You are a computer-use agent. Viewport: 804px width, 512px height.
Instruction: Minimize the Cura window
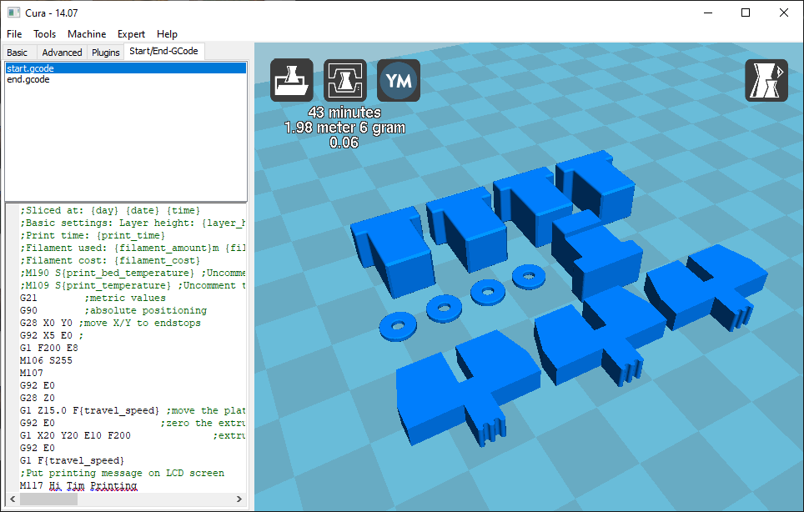(708, 13)
